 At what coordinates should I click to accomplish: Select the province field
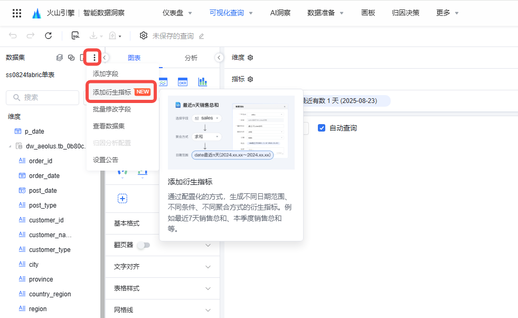[x=41, y=279]
